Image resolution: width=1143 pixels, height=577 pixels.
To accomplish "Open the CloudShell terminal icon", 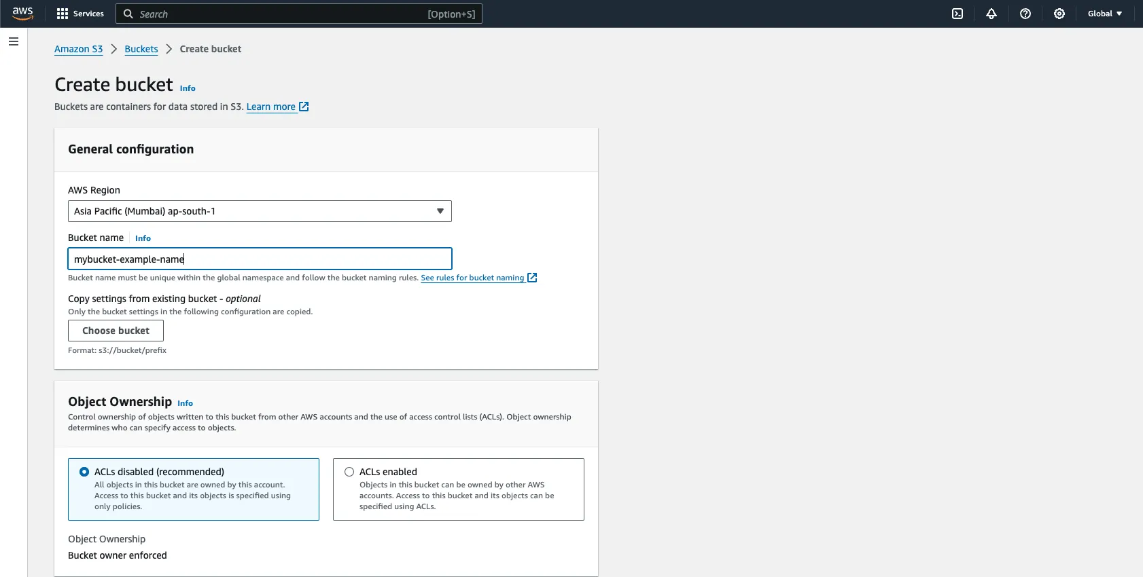I will click(x=957, y=14).
